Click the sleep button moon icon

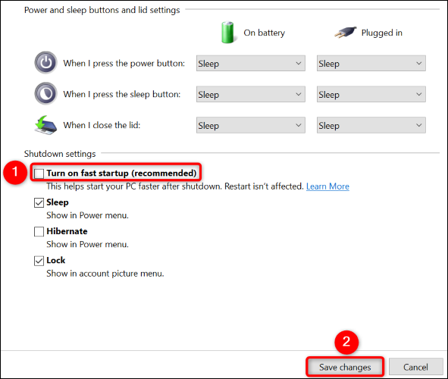coord(45,93)
